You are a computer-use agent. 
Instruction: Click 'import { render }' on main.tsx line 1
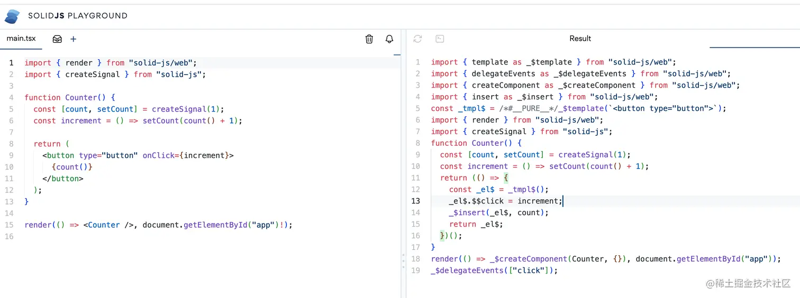click(x=111, y=63)
